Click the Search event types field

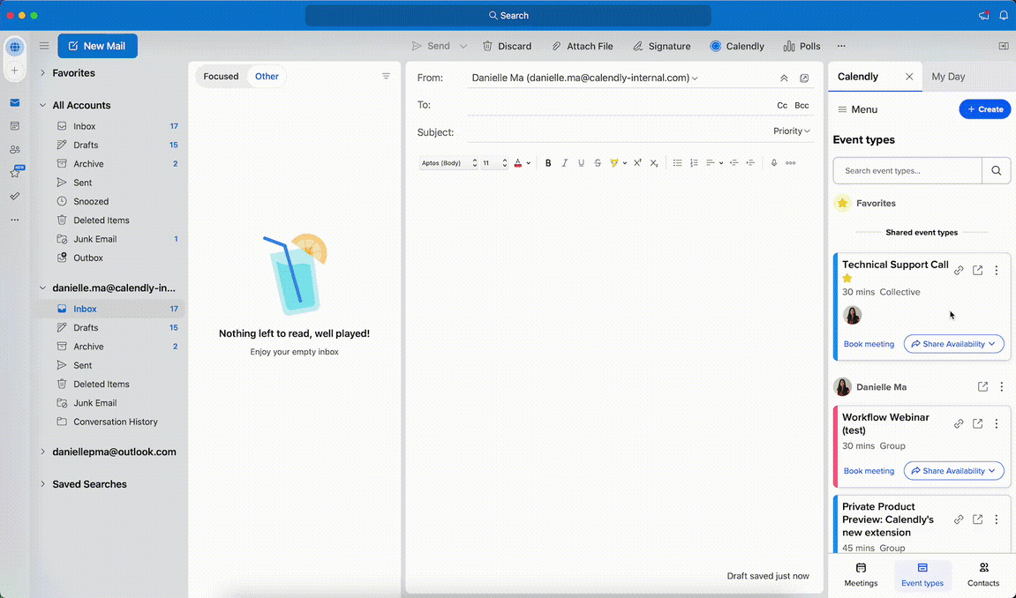point(907,171)
